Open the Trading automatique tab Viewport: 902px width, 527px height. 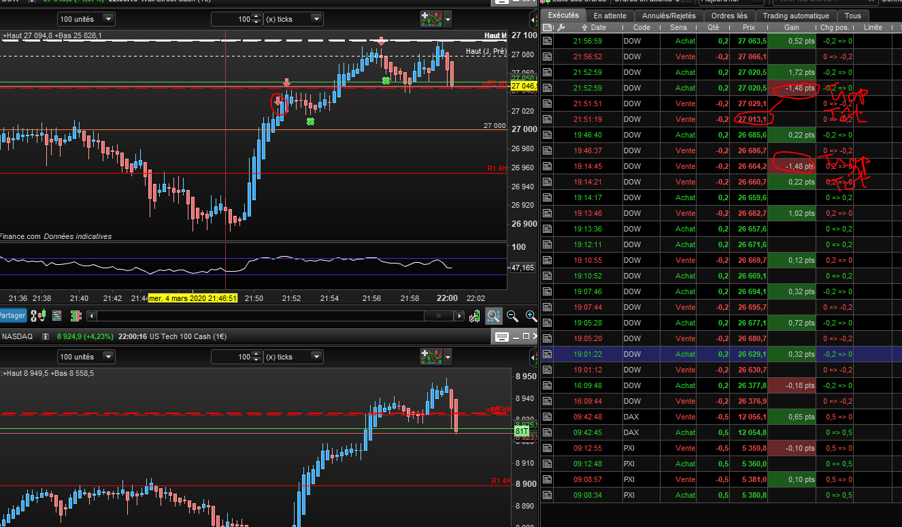[795, 16]
